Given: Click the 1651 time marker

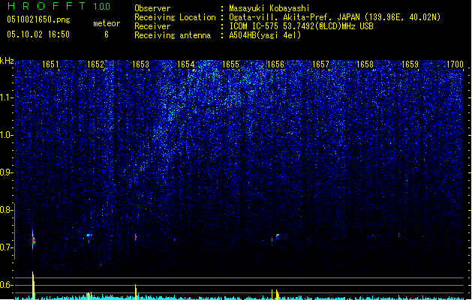Looking at the screenshot, I should click(50, 64).
